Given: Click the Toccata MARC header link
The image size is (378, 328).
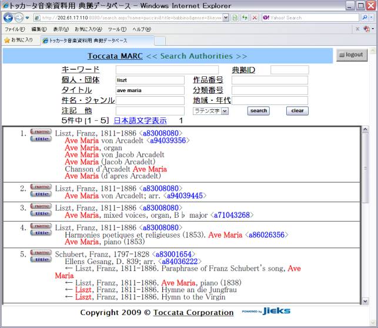Looking at the screenshot, I should pos(115,56).
